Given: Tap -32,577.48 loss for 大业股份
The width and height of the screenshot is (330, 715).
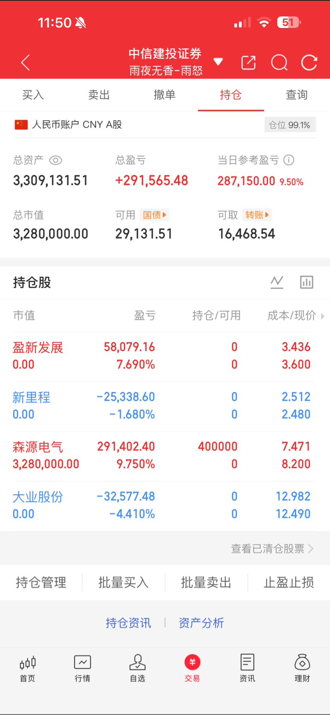Looking at the screenshot, I should (125, 496).
